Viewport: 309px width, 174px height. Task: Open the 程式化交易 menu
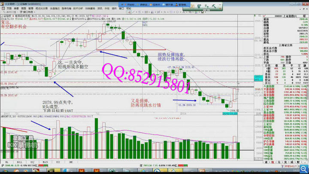tap(42, 8)
